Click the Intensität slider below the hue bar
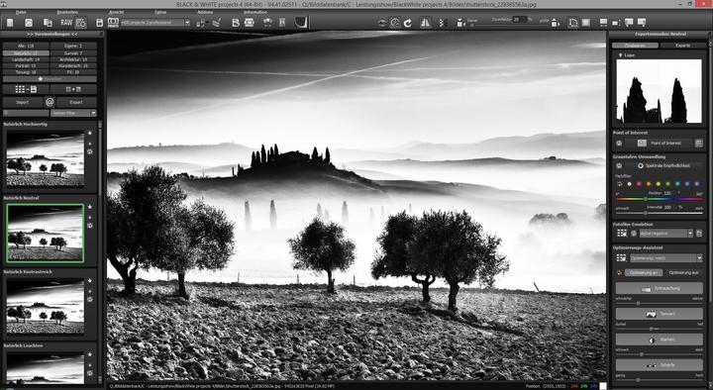 point(660,213)
